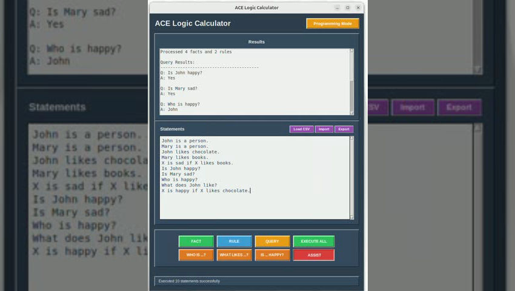Image resolution: width=515 pixels, height=291 pixels.
Task: Click the WHAT LIKES ...? button
Action: coord(234,255)
